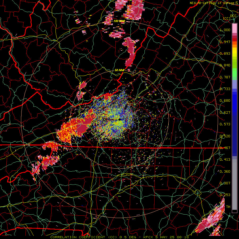The width and height of the screenshot is (239, 239).
Task: Pick the gray segment of the color bar
Action: coord(234,185)
